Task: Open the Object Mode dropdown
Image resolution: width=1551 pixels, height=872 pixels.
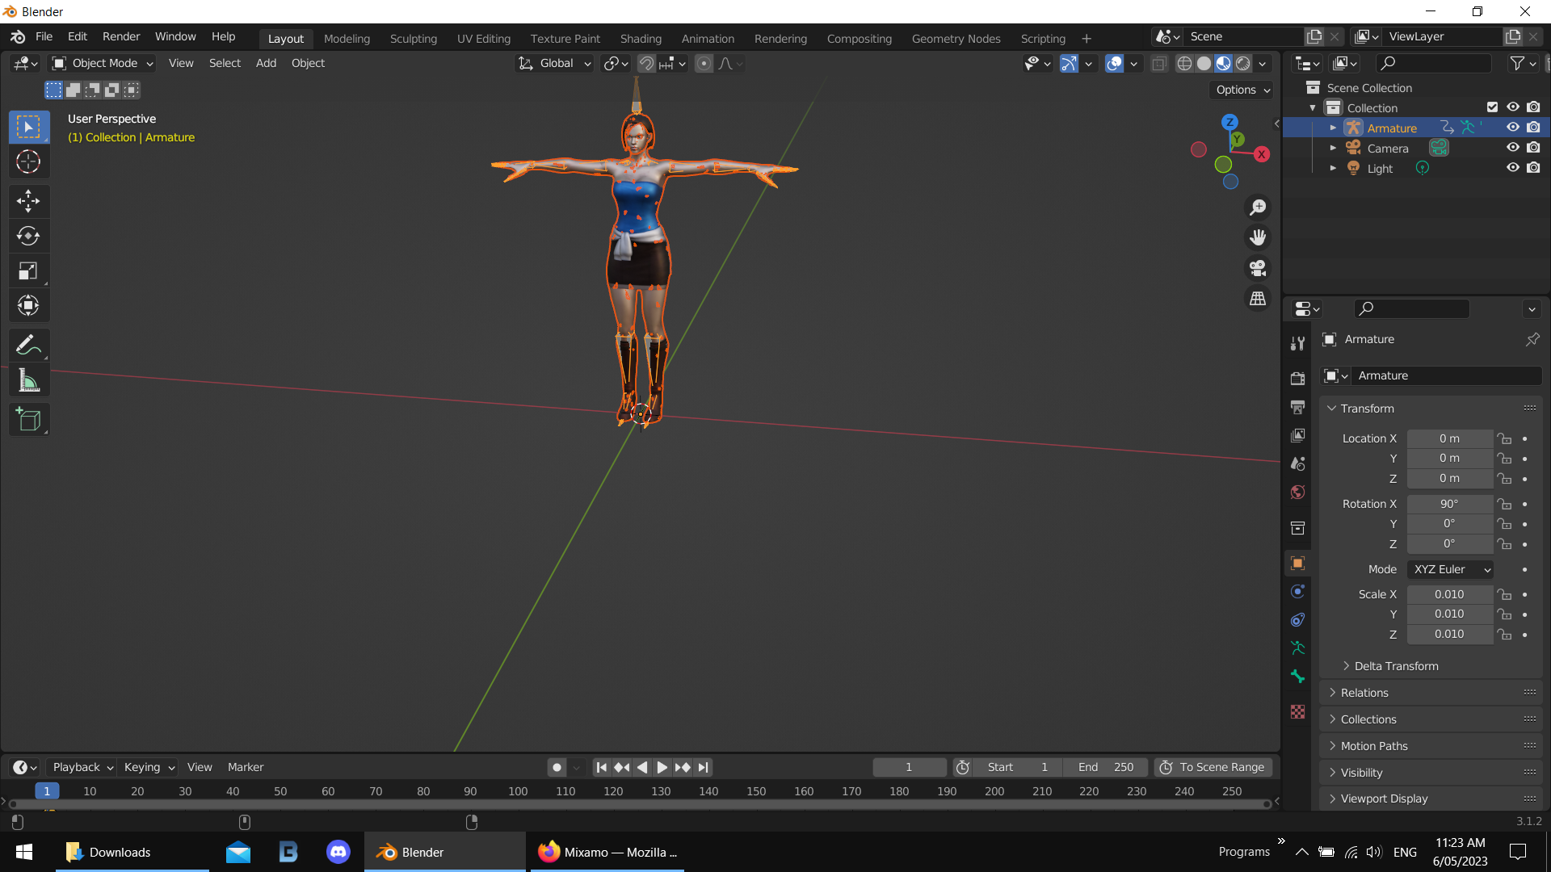Action: coord(103,63)
